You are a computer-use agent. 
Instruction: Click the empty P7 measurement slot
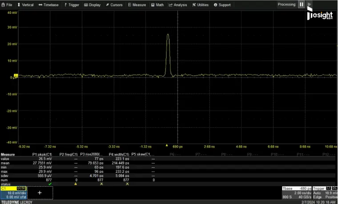point(201,155)
